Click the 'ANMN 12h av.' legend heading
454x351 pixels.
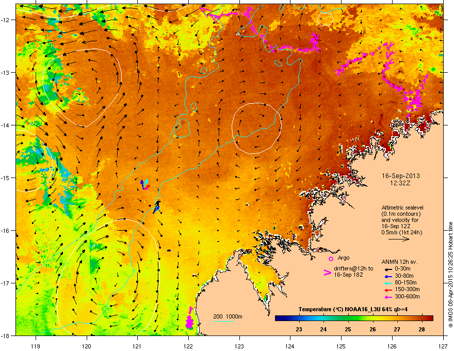pyautogui.click(x=399, y=262)
